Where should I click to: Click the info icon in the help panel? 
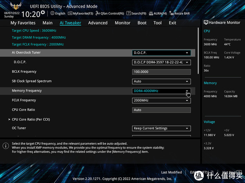(6, 146)
